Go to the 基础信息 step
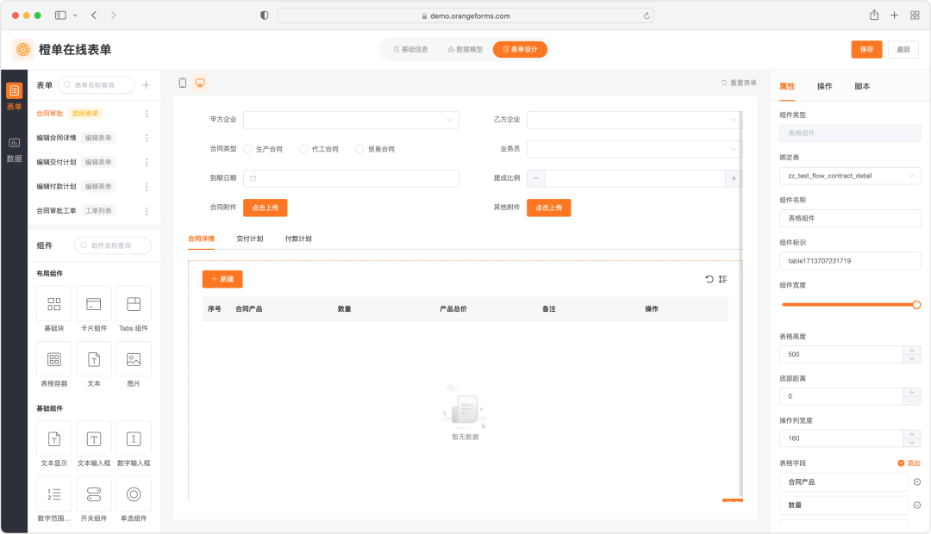The width and height of the screenshot is (931, 534). click(x=411, y=49)
